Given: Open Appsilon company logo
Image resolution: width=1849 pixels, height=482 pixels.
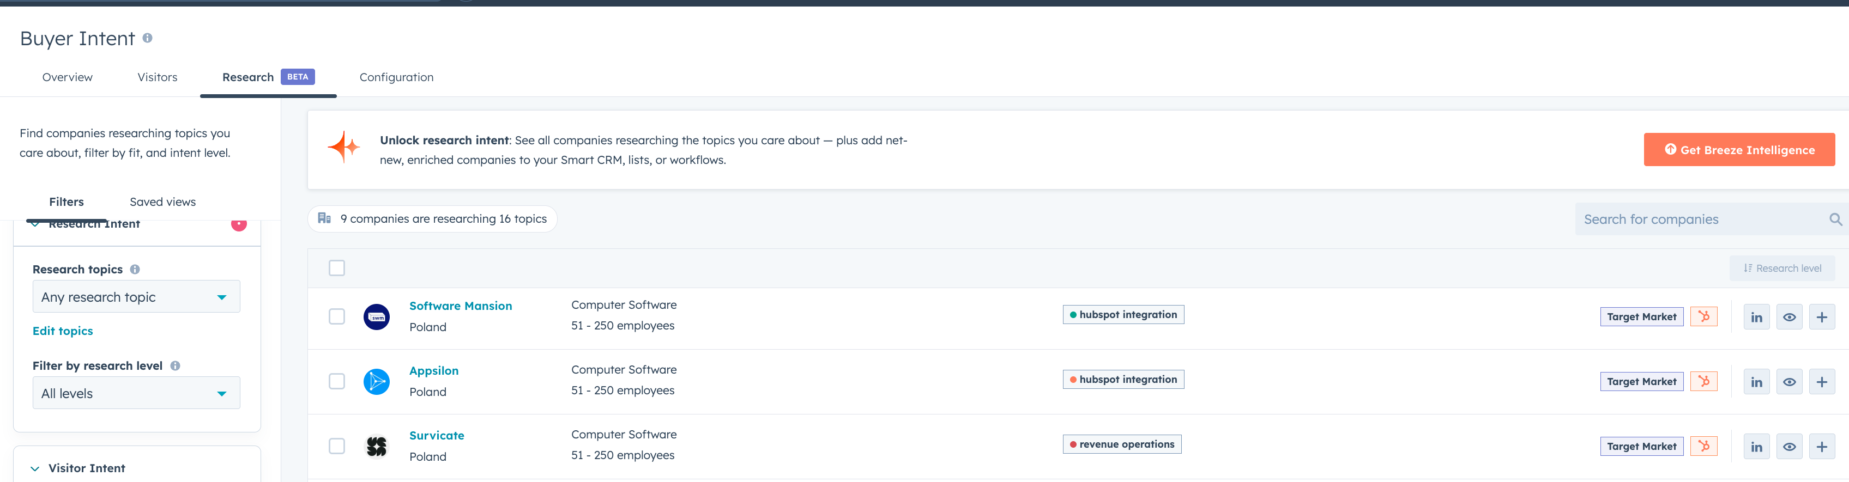Looking at the screenshot, I should coord(376,382).
